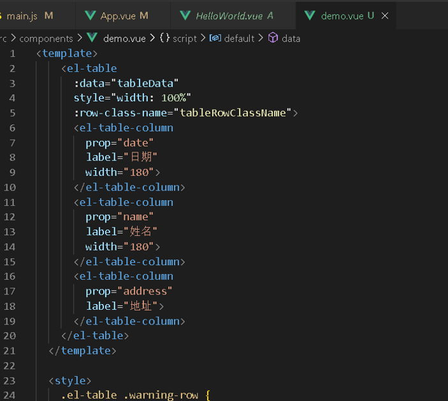Screen dimensions: 448x401
Task: Expand the script breadcrumb segment
Action: point(185,38)
